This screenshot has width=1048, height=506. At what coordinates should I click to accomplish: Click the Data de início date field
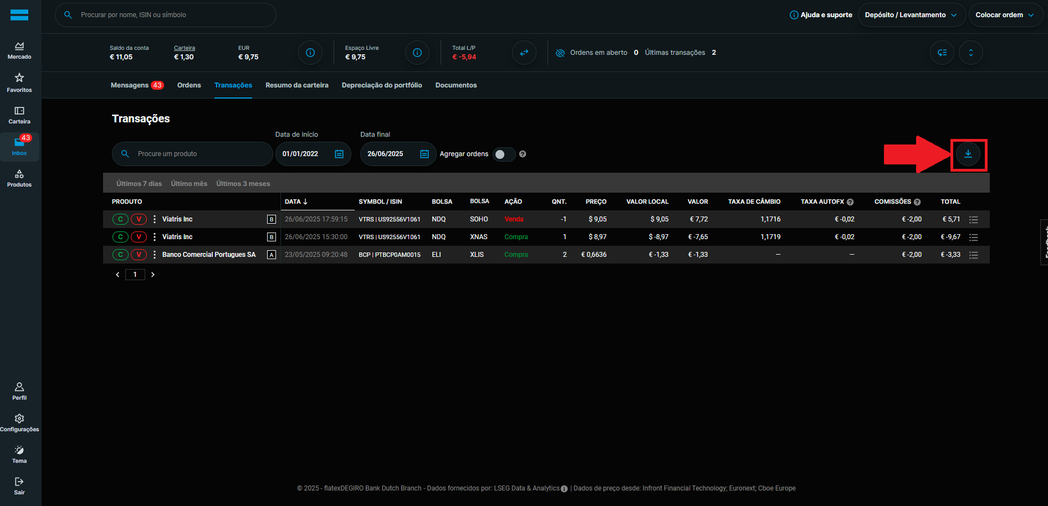313,154
